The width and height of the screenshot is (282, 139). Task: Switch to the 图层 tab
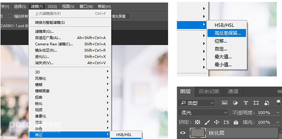pos(186,92)
